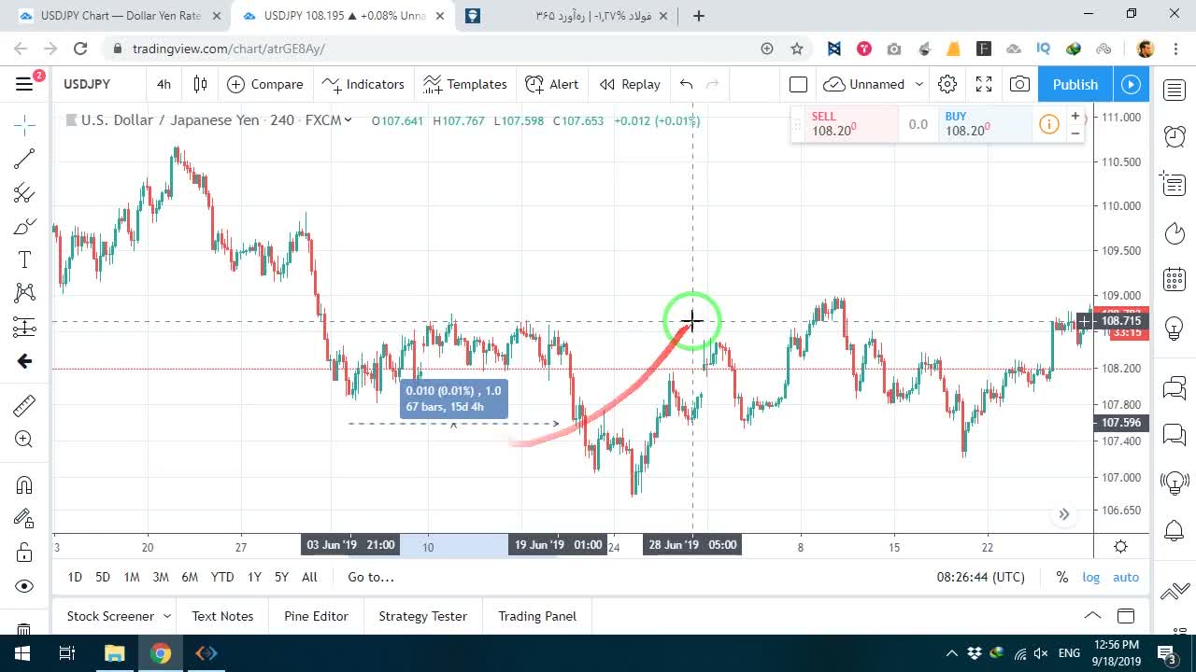
Task: Open the prediction and measurement tools
Action: point(24,327)
